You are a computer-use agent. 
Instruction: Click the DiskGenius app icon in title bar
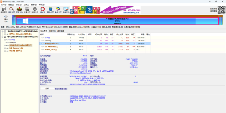click(2, 2)
